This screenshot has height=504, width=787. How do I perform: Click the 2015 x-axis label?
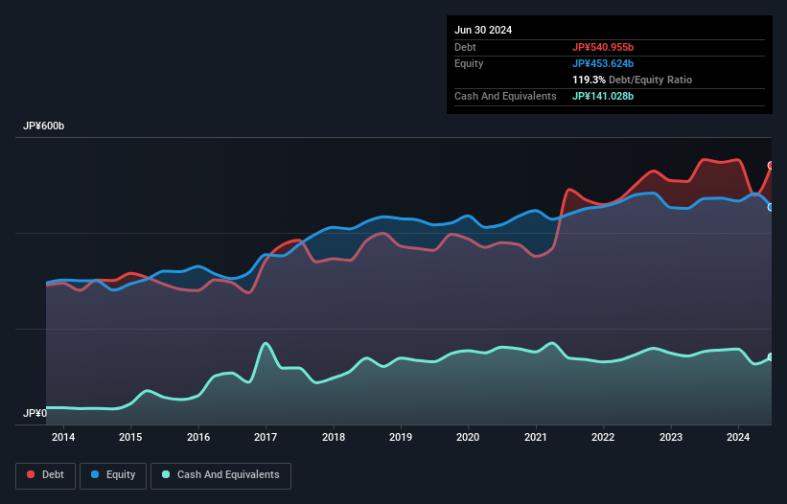130,437
